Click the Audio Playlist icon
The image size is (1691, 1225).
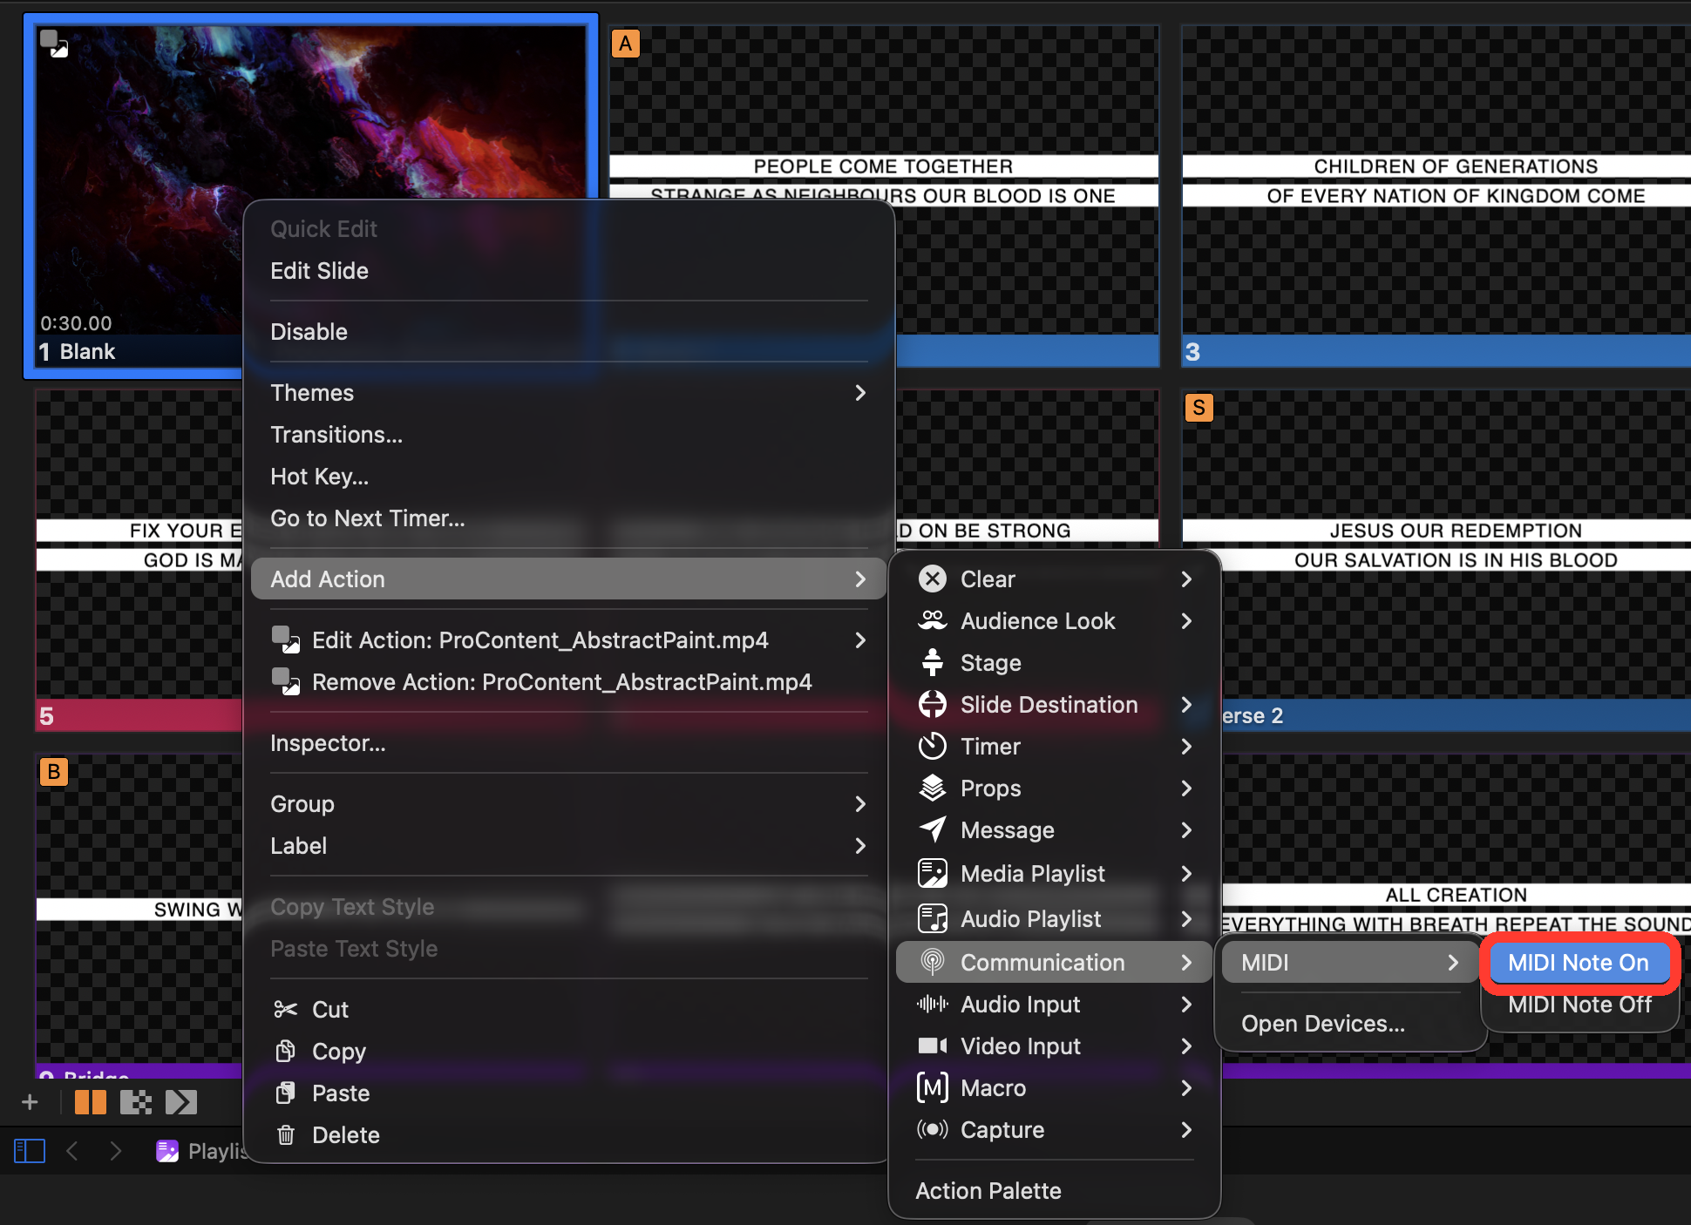pyautogui.click(x=933, y=918)
